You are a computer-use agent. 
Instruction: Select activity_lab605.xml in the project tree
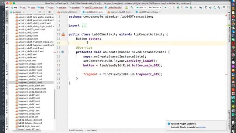point(28,39)
